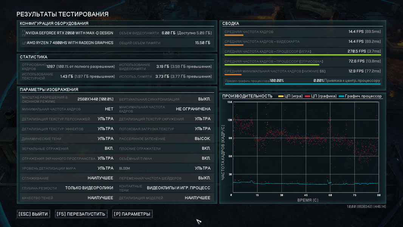Click cyan Графич. процессор legend swatch

click(341, 96)
